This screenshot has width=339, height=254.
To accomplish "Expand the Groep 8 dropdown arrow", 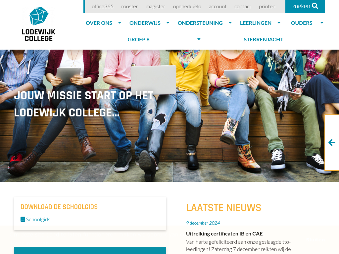I will pos(199,39).
